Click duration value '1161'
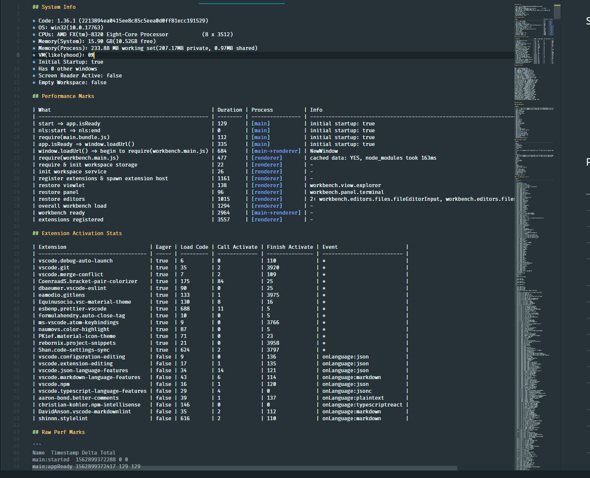Viewport: 590px width, 478px height. point(223,178)
